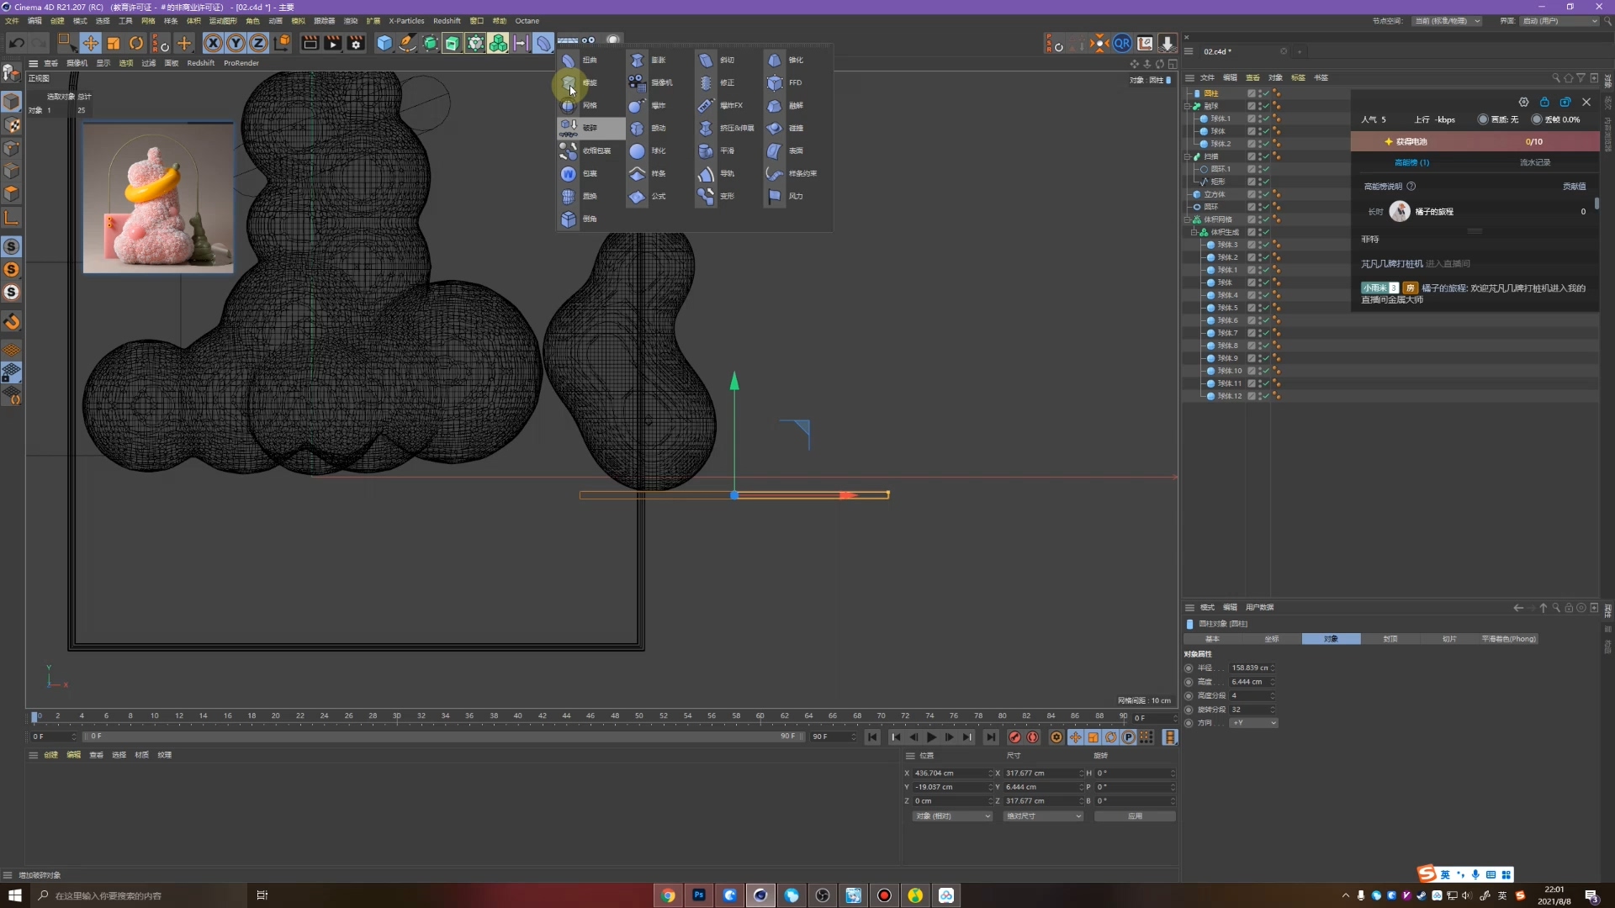Viewport: 1615px width, 908px height.
Task: Open the 对象 (相对) coordinate mode dropdown
Action: tap(952, 816)
